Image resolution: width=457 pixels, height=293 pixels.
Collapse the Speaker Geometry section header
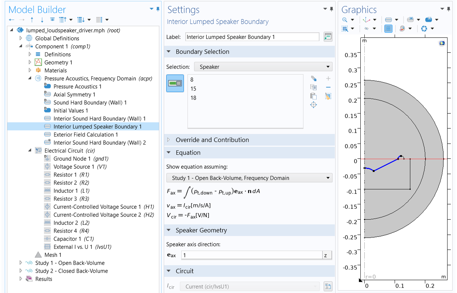[169, 230]
